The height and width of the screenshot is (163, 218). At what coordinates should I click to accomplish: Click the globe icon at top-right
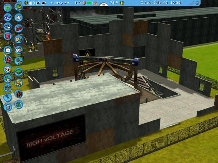[197, 3]
